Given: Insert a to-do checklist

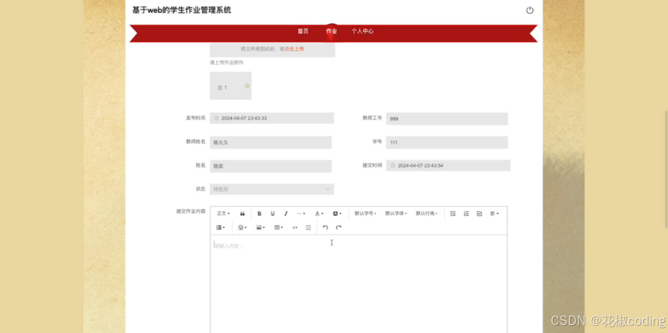Looking at the screenshot, I should [x=479, y=214].
